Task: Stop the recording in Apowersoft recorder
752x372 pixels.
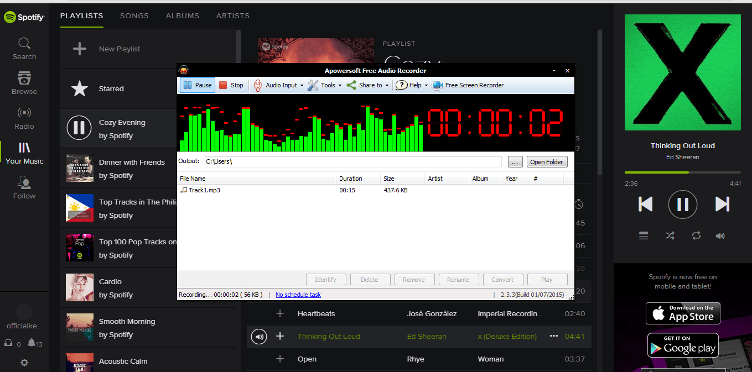Action: pyautogui.click(x=231, y=85)
